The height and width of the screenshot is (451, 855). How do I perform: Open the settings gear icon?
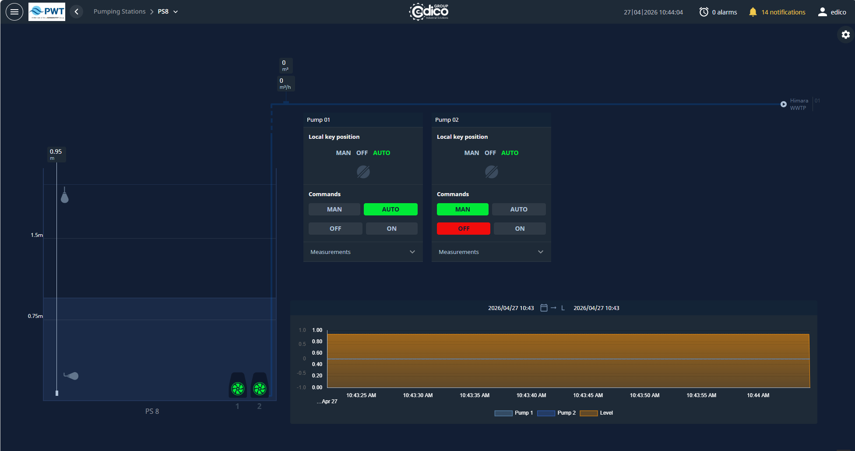pos(845,35)
